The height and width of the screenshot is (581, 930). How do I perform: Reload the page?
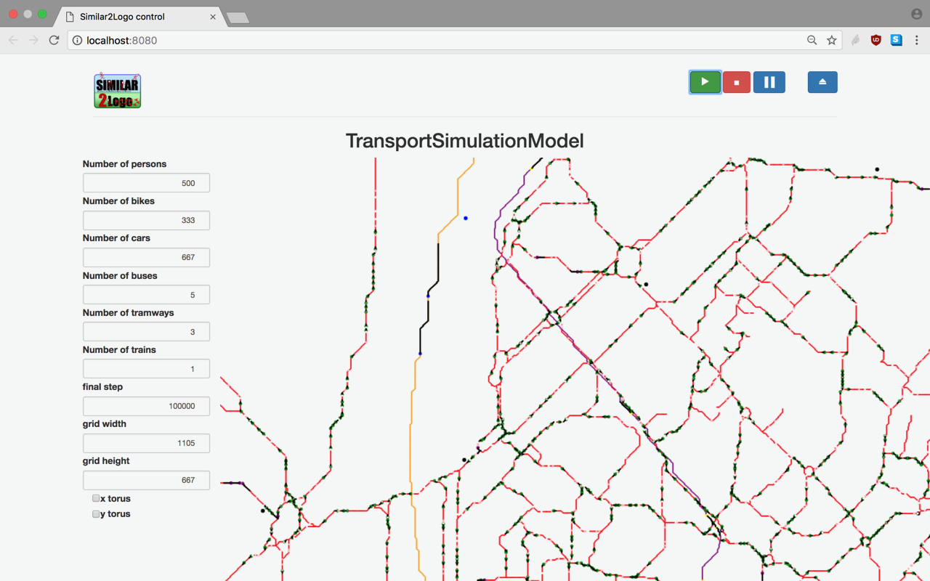pos(54,41)
